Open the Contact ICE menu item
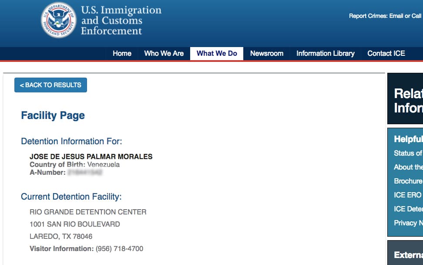 click(386, 54)
